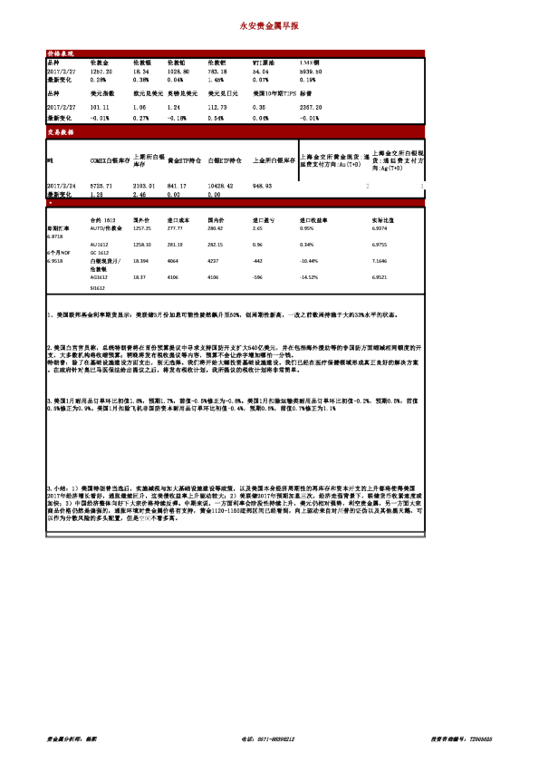This screenshot has height=763, width=539.
Task: Click the SI1612 contract label
Action: (98, 288)
